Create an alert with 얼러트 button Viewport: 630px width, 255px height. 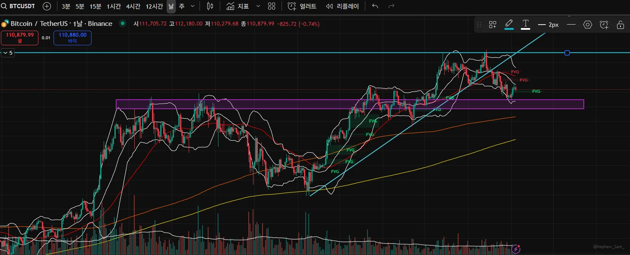tap(302, 6)
